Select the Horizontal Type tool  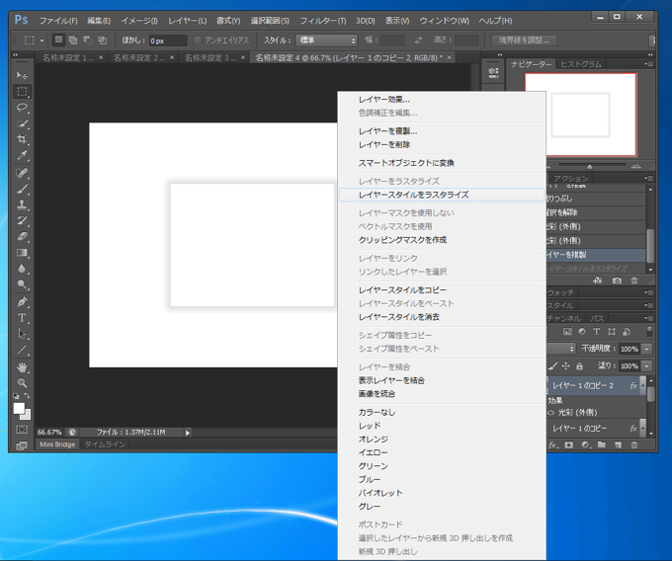[x=22, y=318]
